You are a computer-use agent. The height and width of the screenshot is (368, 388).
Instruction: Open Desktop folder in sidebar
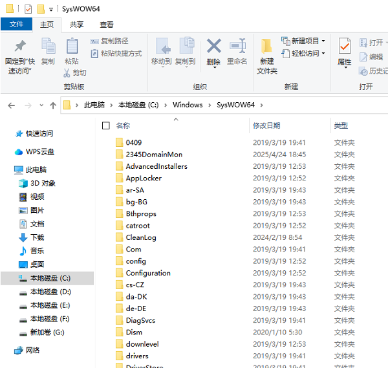pos(32,265)
